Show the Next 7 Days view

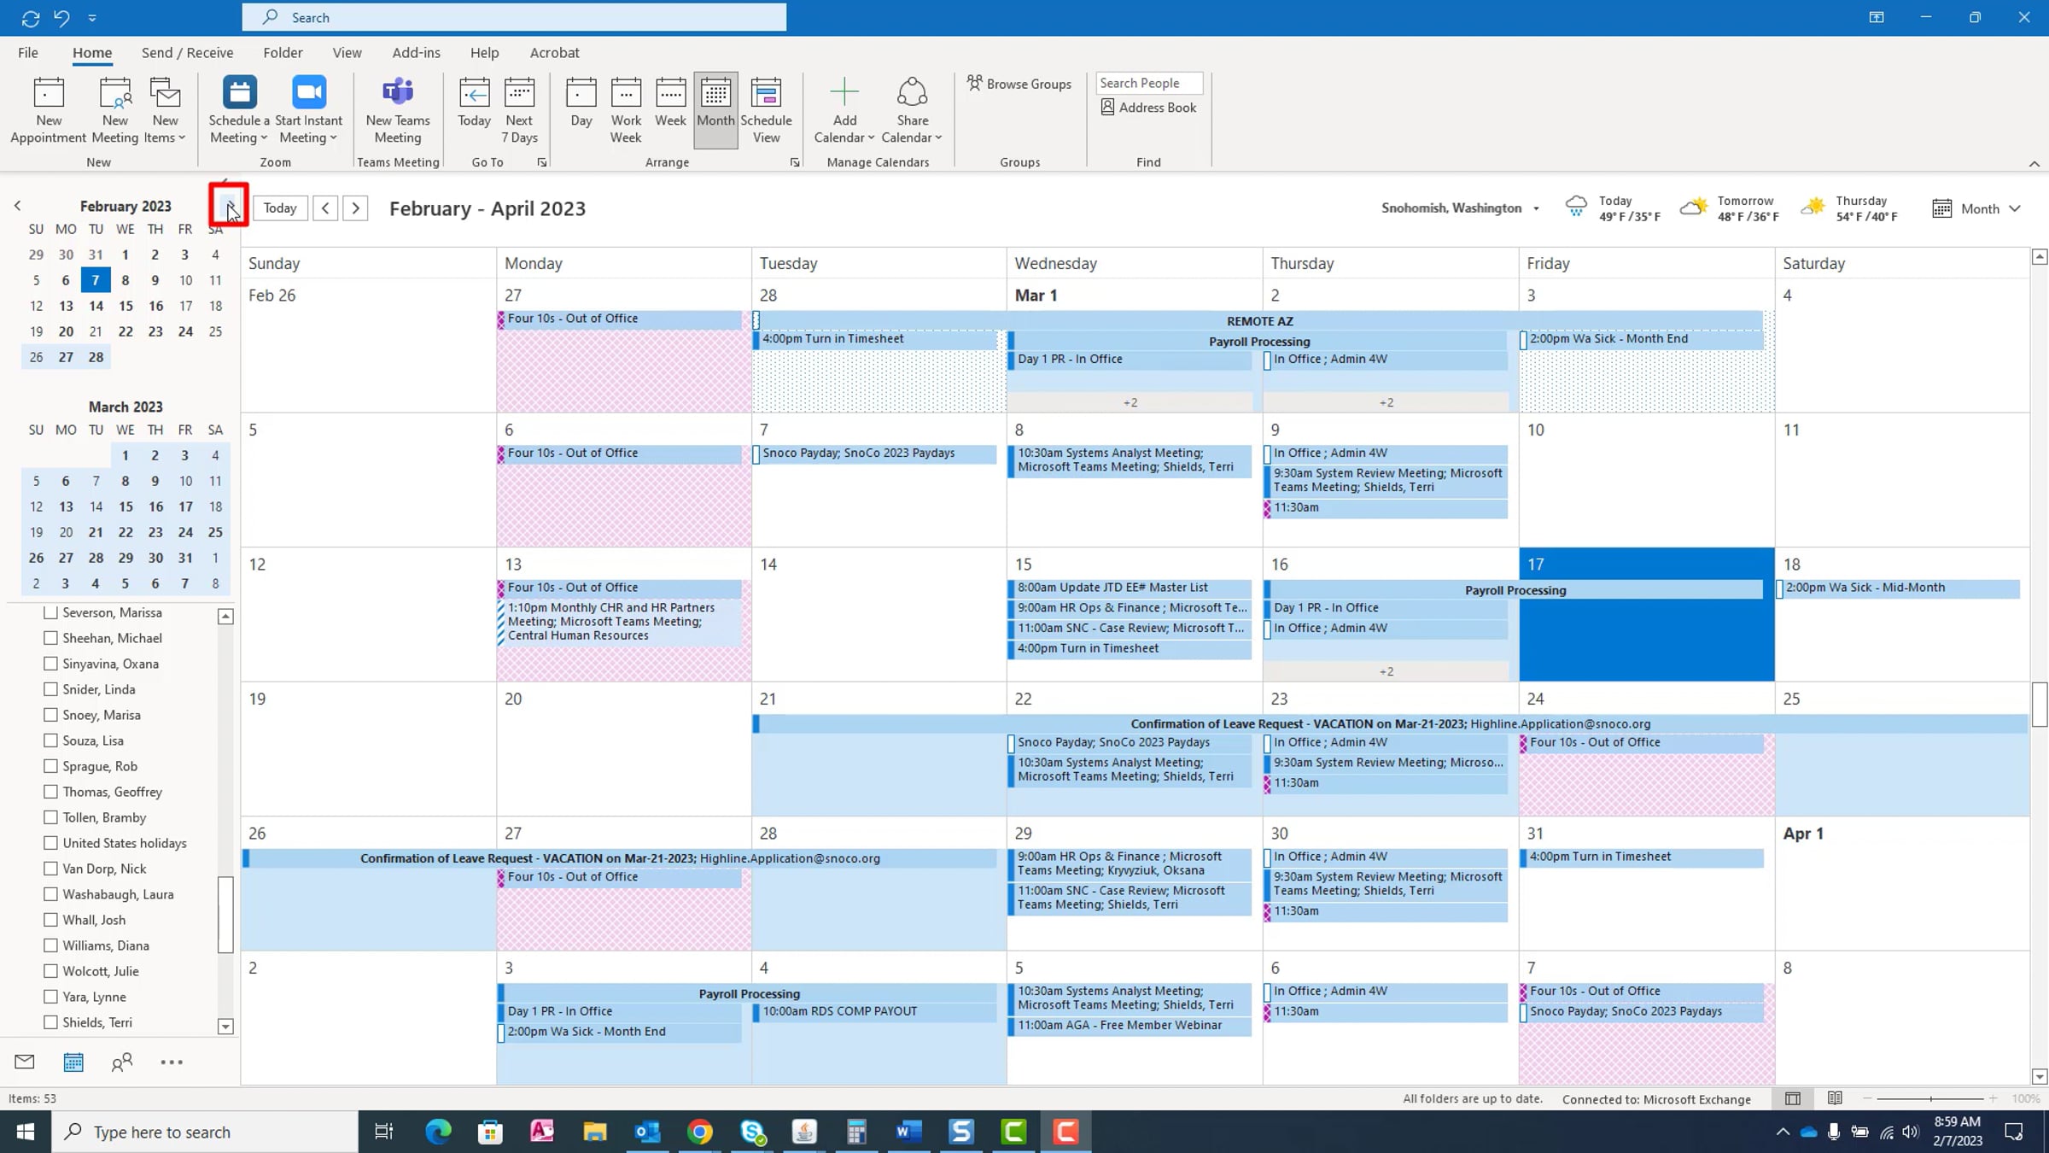click(519, 111)
